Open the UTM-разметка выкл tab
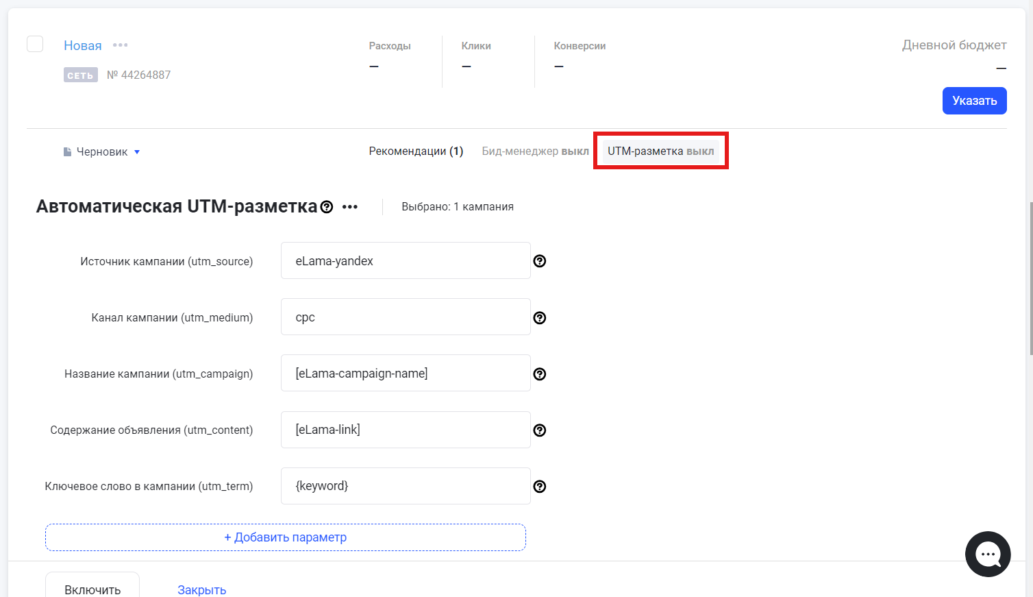The height and width of the screenshot is (597, 1033). [x=660, y=151]
